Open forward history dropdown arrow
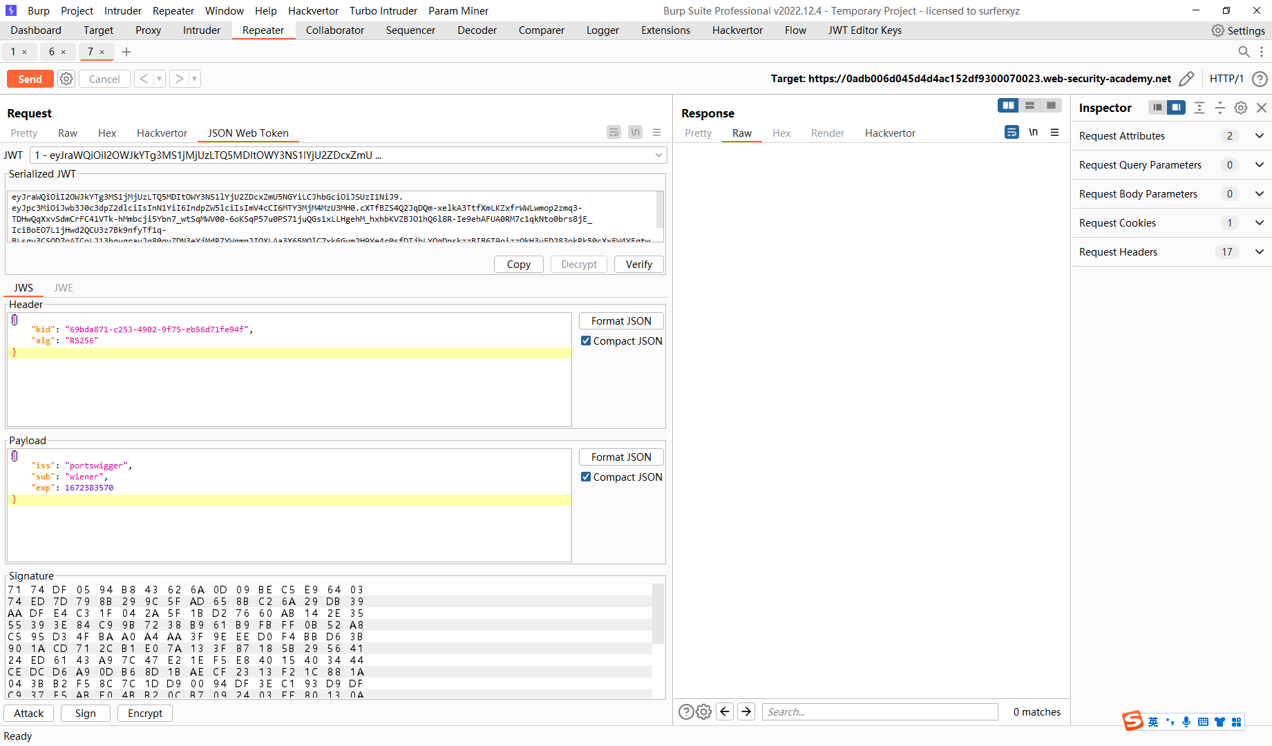The height and width of the screenshot is (746, 1272). [194, 79]
